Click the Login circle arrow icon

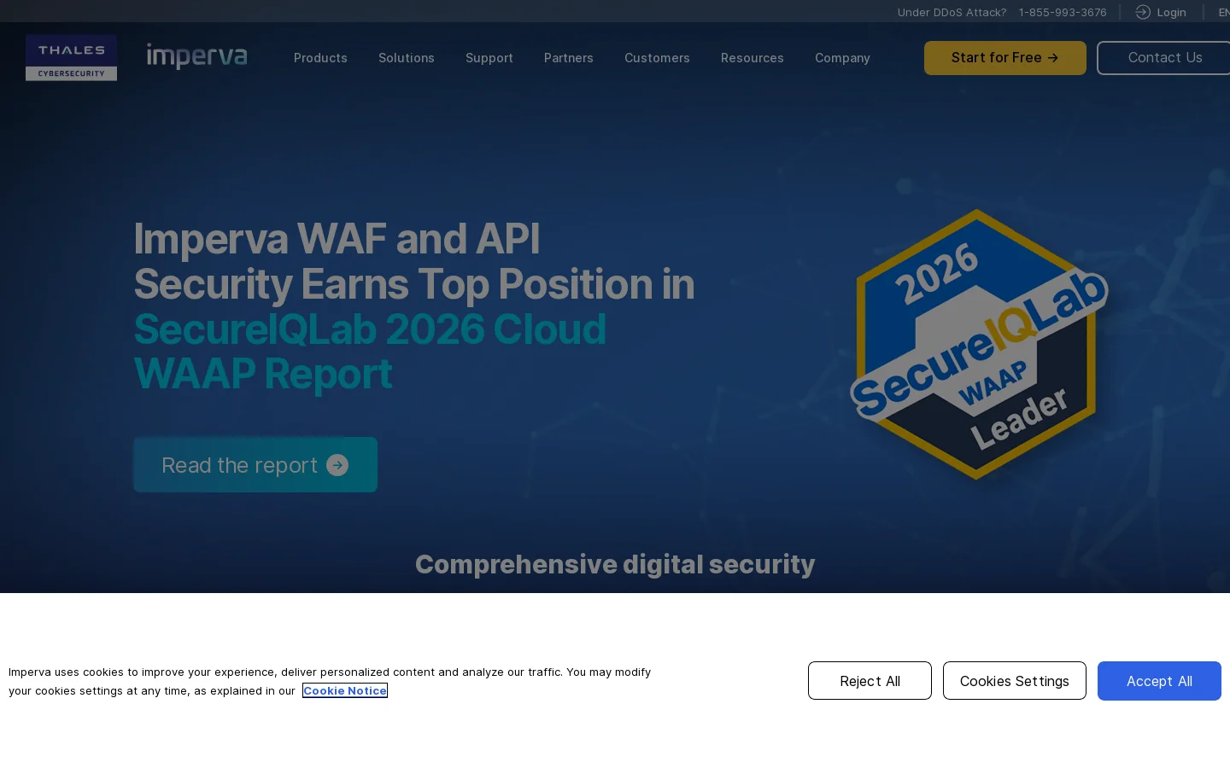pos(1143,12)
